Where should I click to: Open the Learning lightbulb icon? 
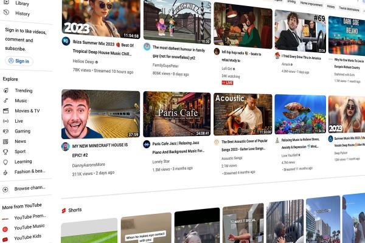pos(5,162)
